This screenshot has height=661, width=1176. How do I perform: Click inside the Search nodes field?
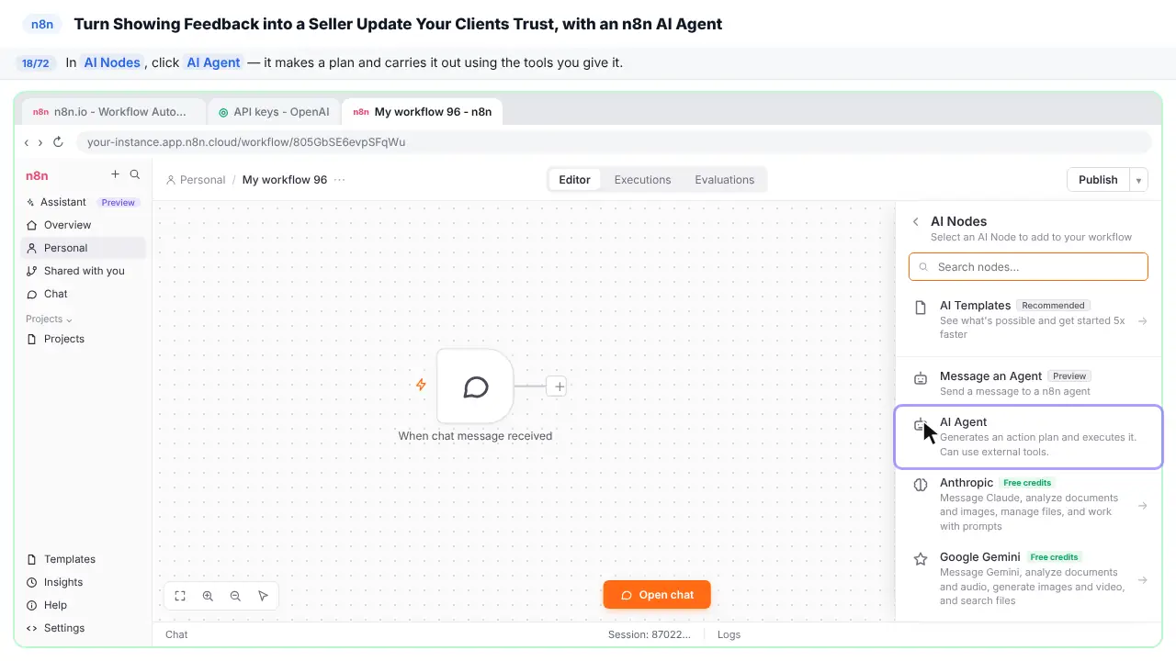click(1028, 267)
